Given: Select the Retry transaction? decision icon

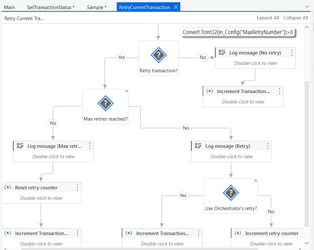Looking at the screenshot, I should (158, 55).
